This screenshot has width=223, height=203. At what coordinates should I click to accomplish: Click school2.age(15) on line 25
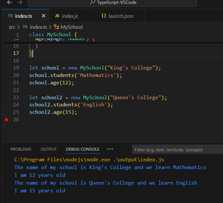[53, 112]
